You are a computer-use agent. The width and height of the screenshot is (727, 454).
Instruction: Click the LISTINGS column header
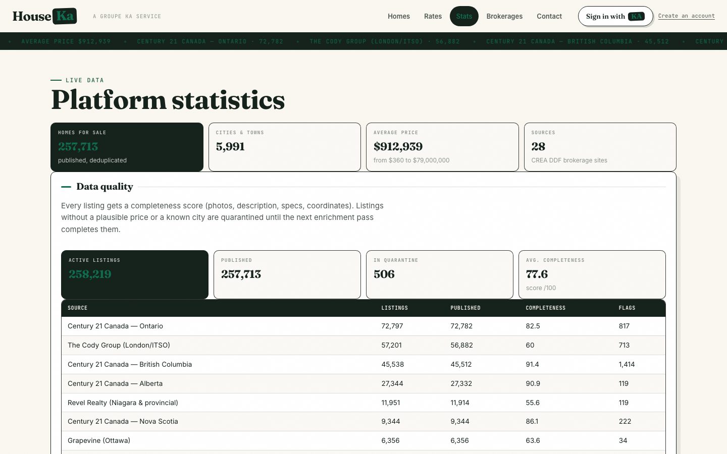click(394, 308)
